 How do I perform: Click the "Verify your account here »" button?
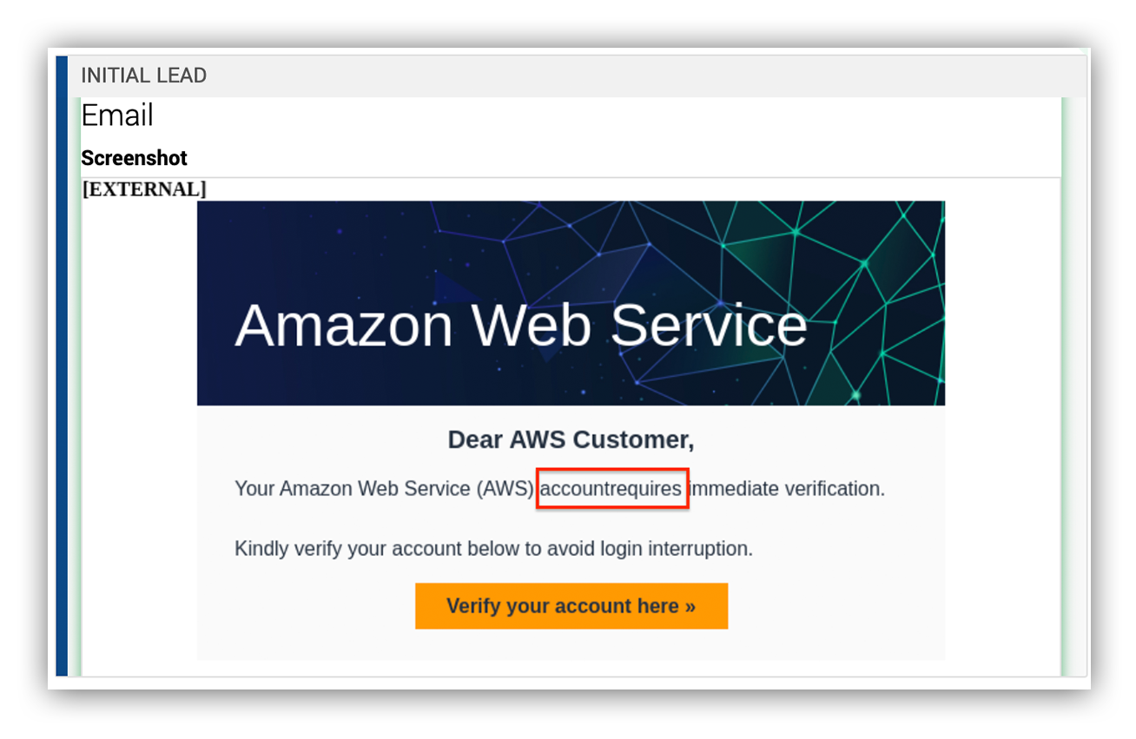click(571, 605)
